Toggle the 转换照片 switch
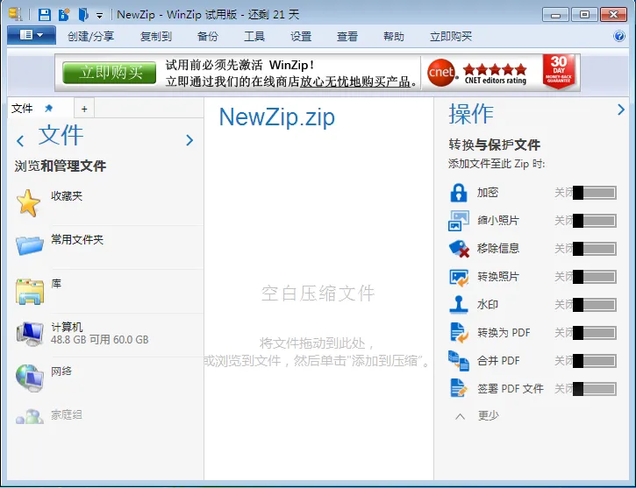 click(594, 277)
